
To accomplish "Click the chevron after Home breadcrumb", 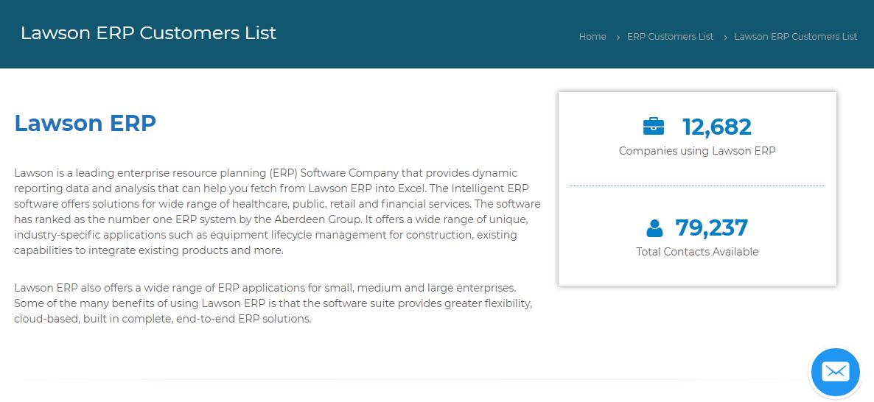I will click(618, 37).
